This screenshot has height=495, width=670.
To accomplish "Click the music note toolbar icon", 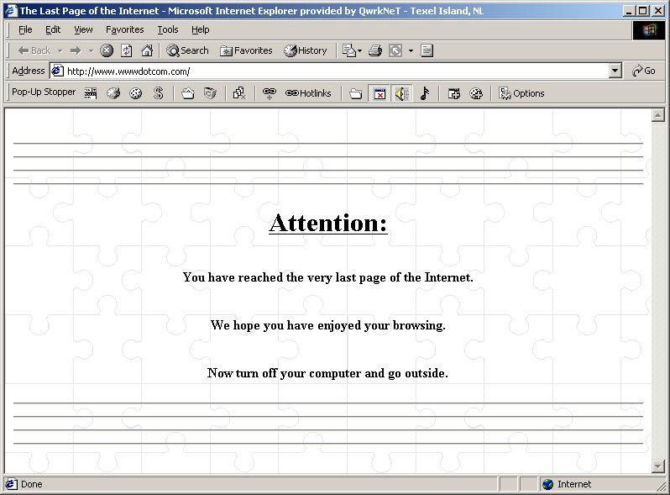I will (x=424, y=93).
